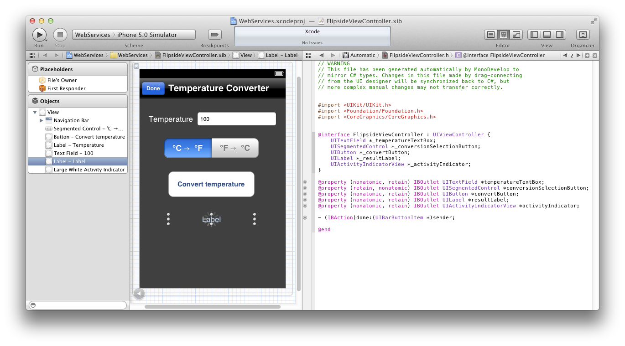Click the Stop button
This screenshot has width=625, height=346.
60,34
